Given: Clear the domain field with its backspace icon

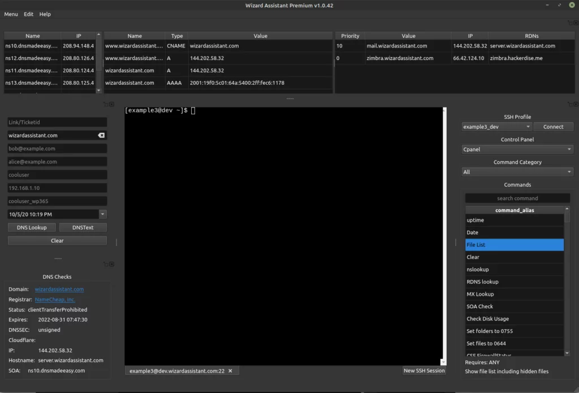Looking at the screenshot, I should pyautogui.click(x=101, y=136).
